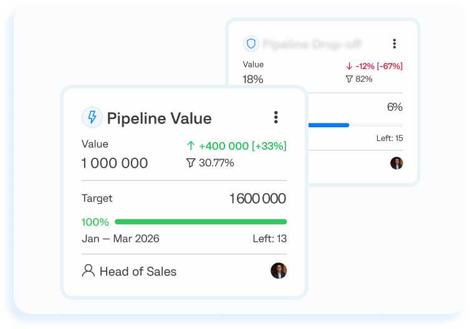The width and height of the screenshot is (470, 329).
Task: Click the 18% value on the back card
Action: point(253,79)
